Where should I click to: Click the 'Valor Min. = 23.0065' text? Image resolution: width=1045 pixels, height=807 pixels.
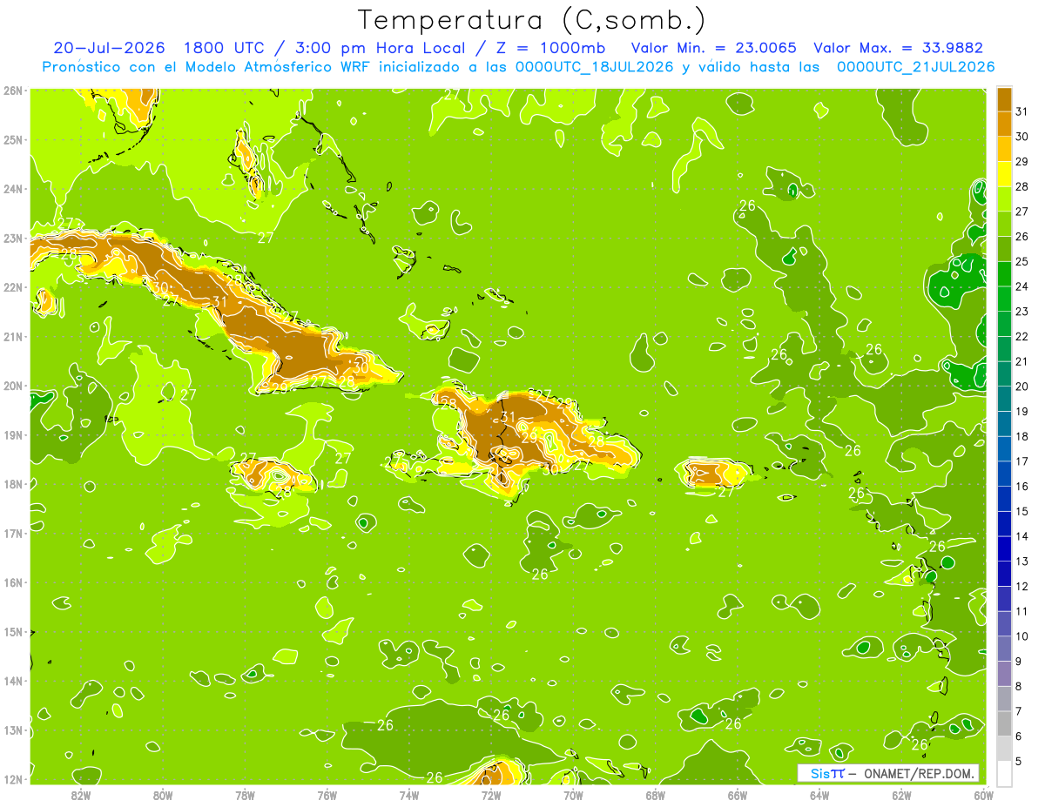(714, 48)
